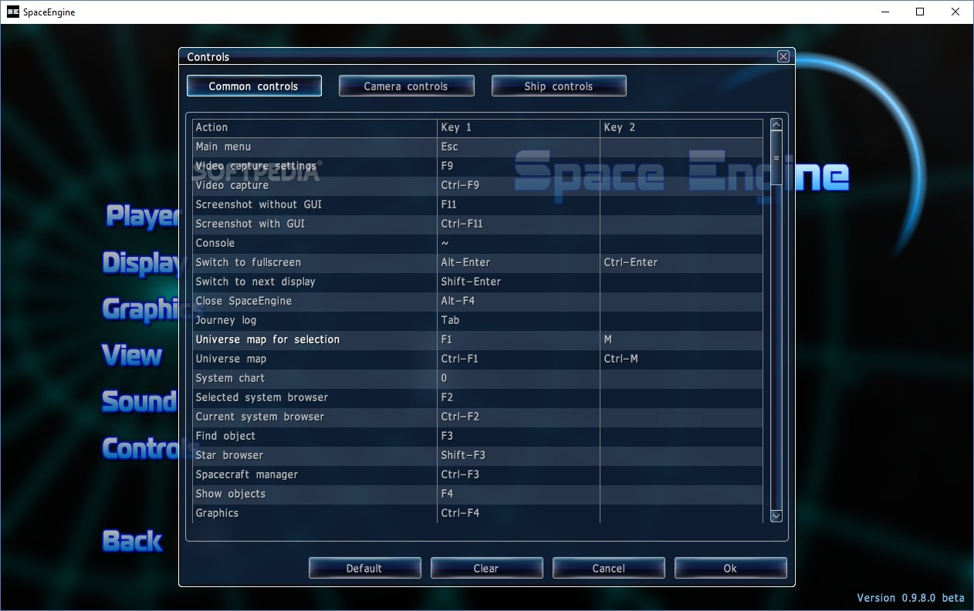Click Key 2 column header
974x611 pixels.
click(681, 127)
